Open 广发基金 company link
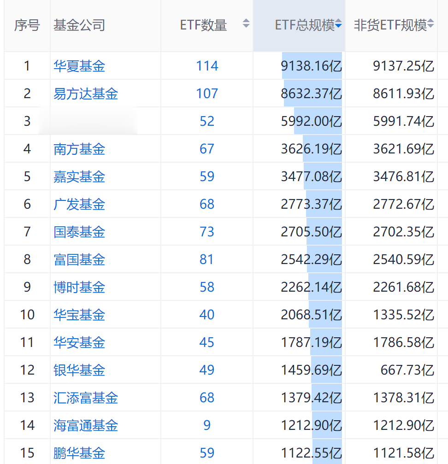Image resolution: width=448 pixels, height=464 pixels. (79, 205)
